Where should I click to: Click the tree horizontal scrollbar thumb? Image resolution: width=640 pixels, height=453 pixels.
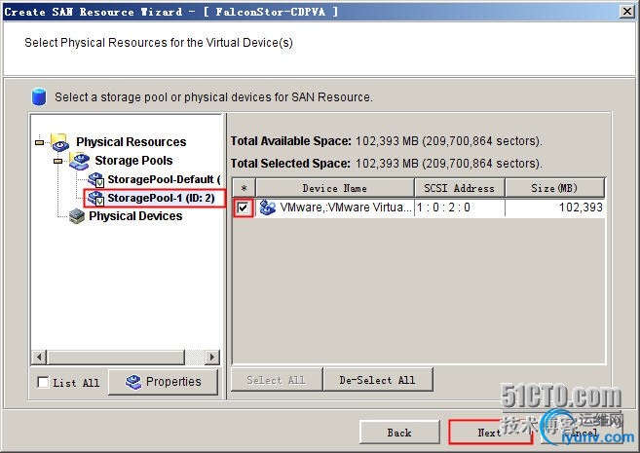coord(116,358)
